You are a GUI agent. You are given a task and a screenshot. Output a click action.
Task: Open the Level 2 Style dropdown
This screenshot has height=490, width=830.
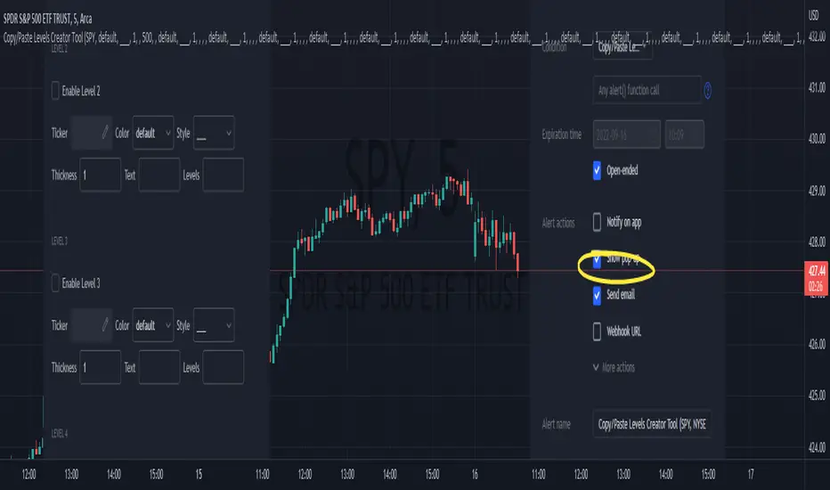click(x=214, y=132)
